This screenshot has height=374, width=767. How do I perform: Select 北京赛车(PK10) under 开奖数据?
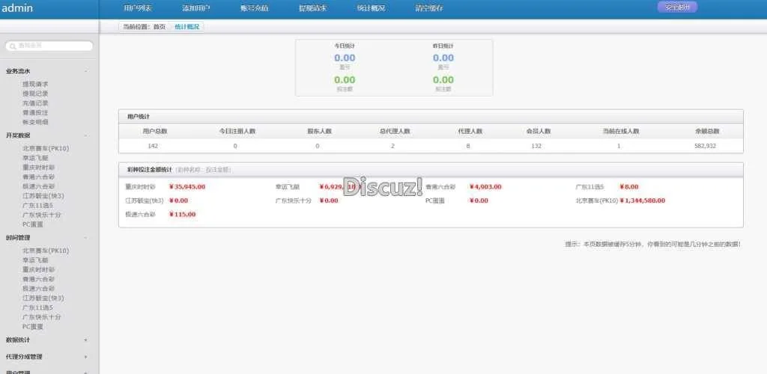tap(46, 148)
